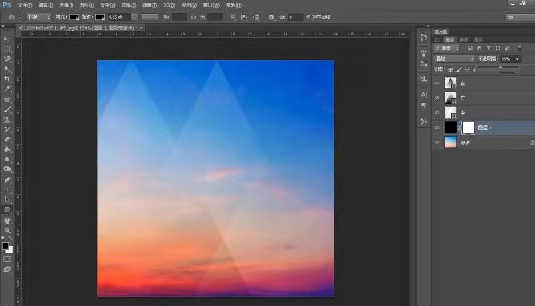This screenshot has width=535, height=306.
Task: Click the opacity slider handle
Action: click(x=500, y=67)
